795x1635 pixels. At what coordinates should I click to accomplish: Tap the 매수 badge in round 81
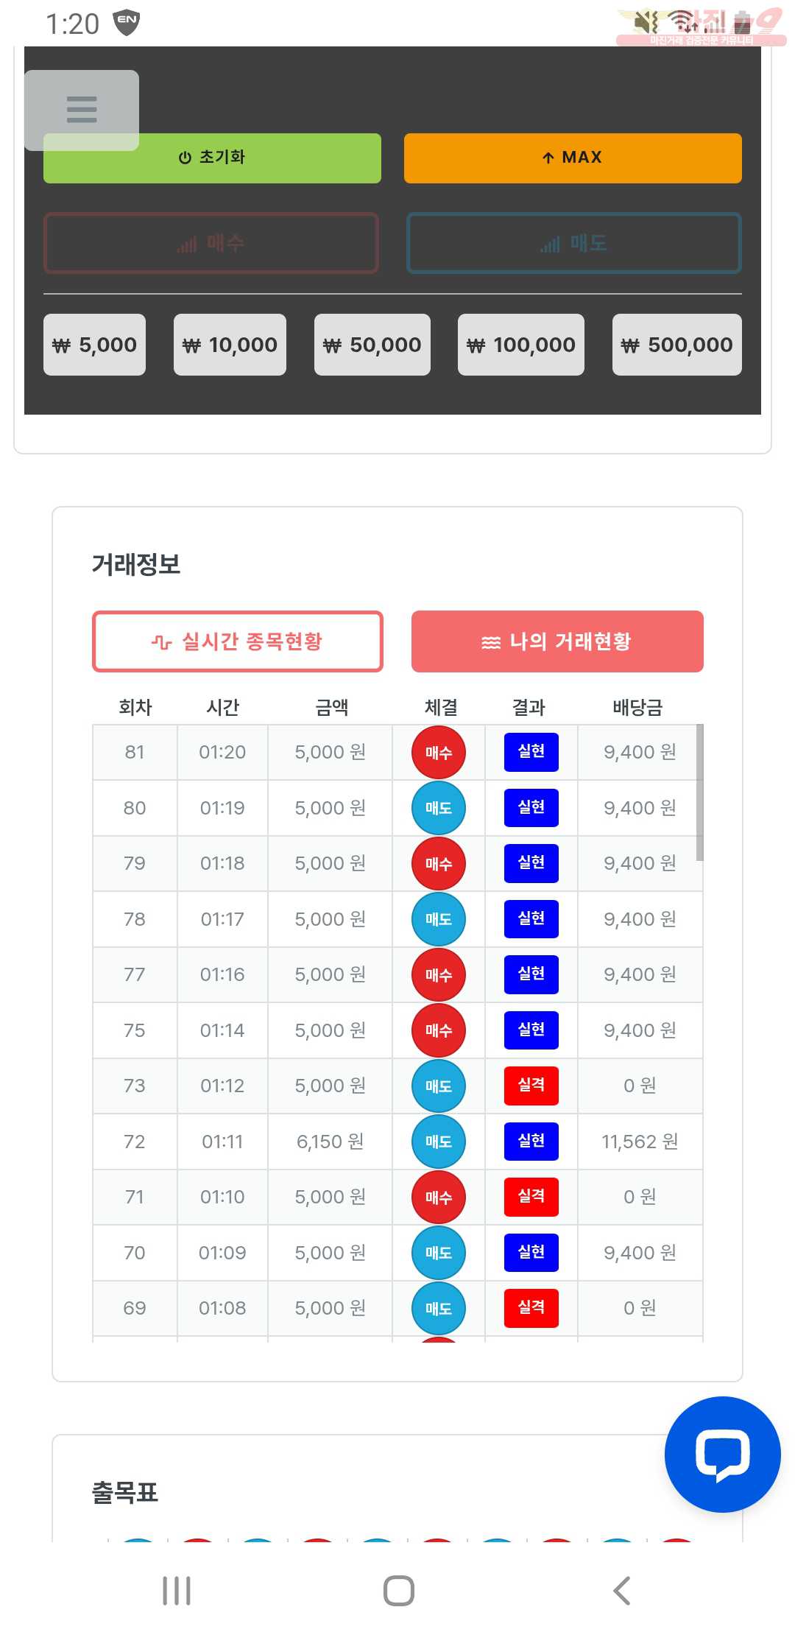(439, 752)
